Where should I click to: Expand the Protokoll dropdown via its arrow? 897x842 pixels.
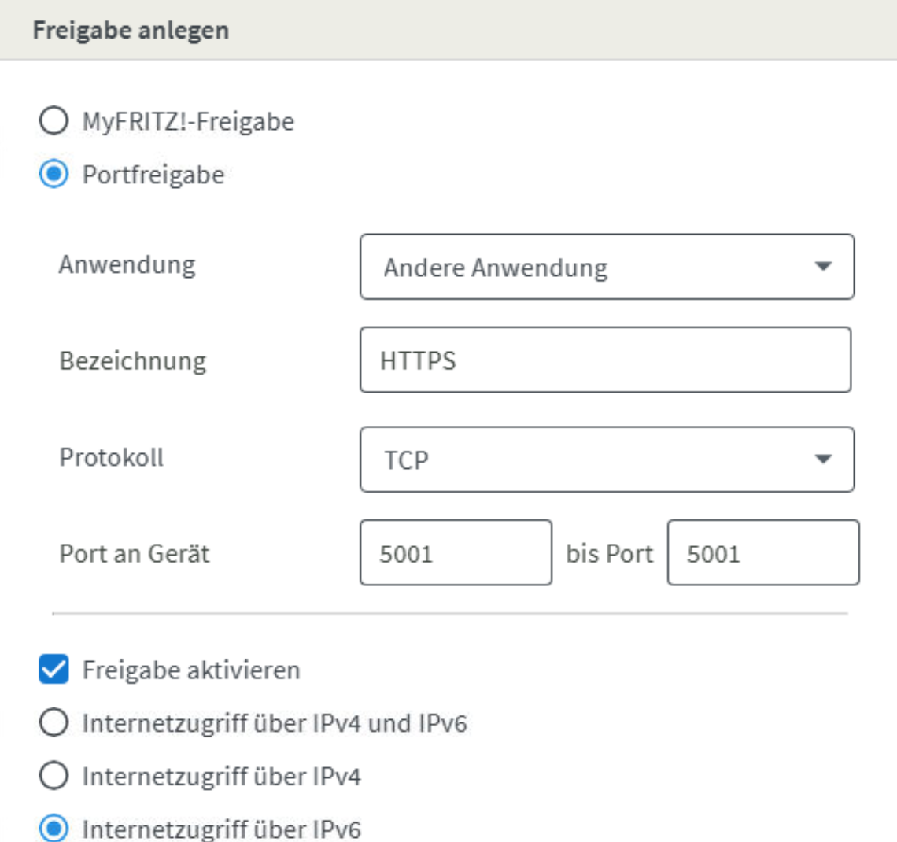click(x=823, y=459)
